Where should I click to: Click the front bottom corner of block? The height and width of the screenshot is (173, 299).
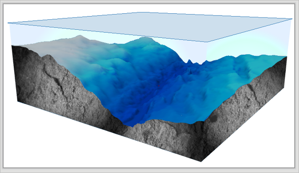[x=201, y=161]
